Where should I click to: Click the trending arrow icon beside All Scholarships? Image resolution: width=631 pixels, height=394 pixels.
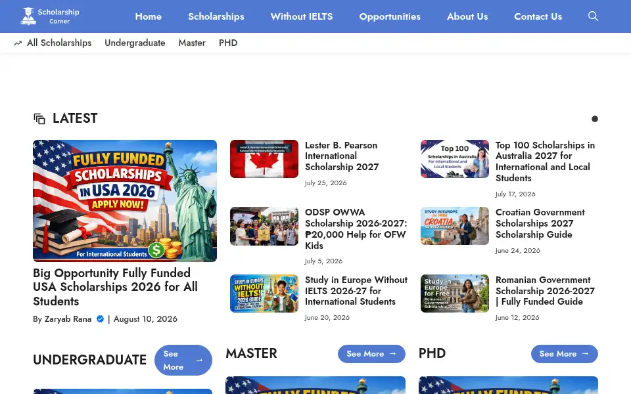[18, 43]
